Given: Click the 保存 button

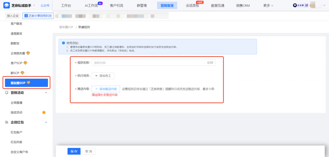Looking at the screenshot, I should click(74, 151).
